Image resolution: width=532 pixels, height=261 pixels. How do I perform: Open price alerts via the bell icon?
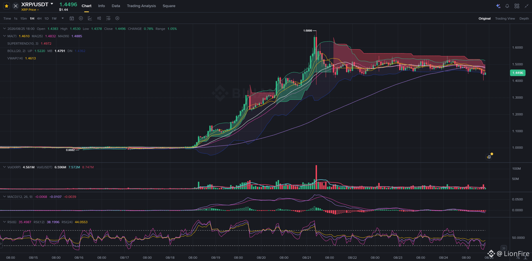pyautogui.click(x=507, y=6)
